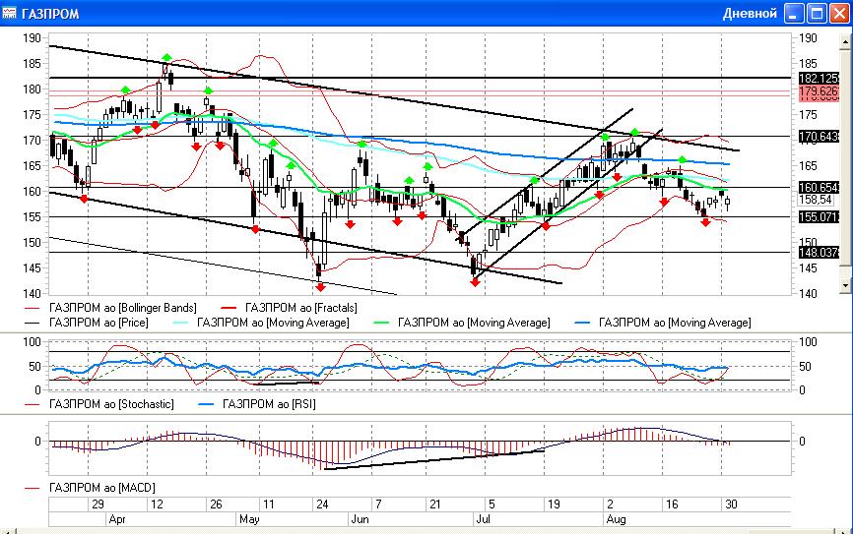Select the 155.071 price level label
The width and height of the screenshot is (853, 534).
tap(819, 217)
